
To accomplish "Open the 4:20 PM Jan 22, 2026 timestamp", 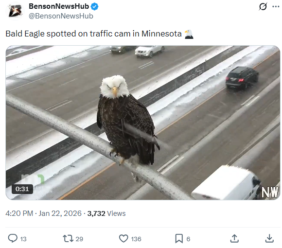I will tap(44, 213).
